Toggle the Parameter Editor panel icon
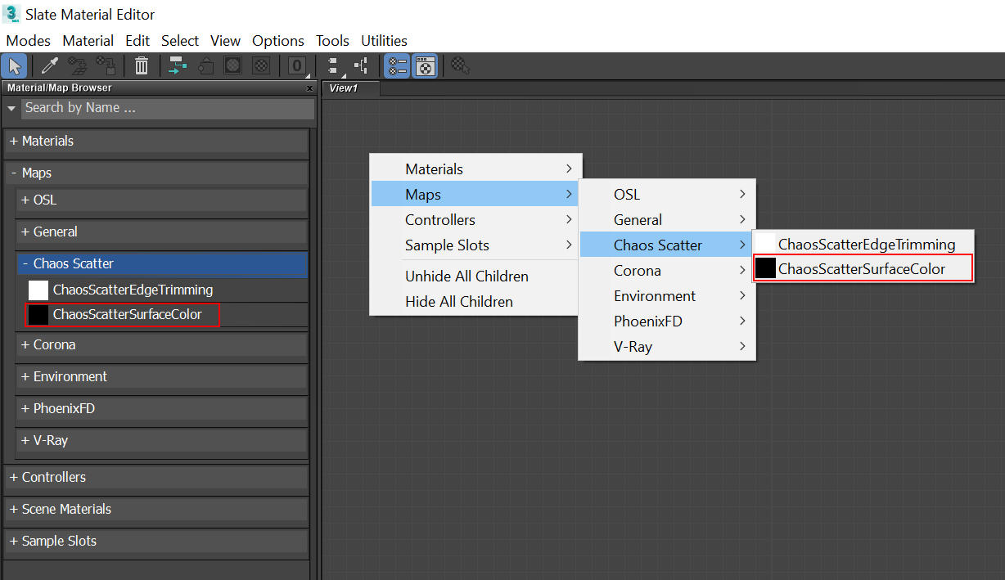The width and height of the screenshot is (1005, 580). point(425,66)
